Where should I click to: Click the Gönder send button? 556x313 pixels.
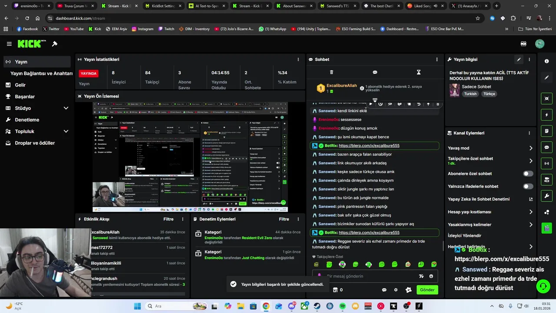(427, 290)
